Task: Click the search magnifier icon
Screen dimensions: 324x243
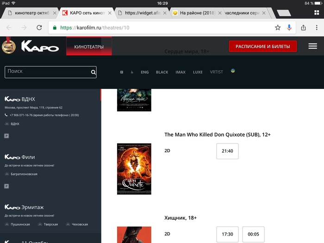Action: pos(93,72)
